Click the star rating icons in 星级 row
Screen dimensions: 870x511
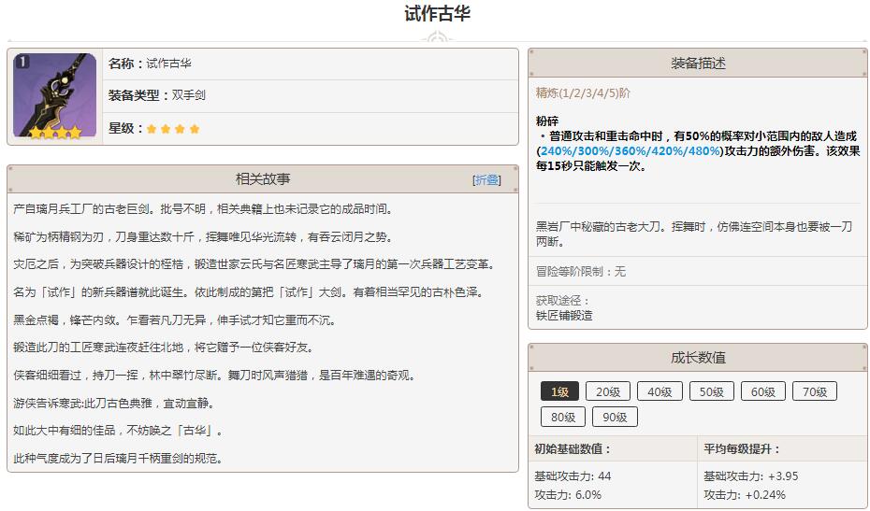[x=172, y=129]
